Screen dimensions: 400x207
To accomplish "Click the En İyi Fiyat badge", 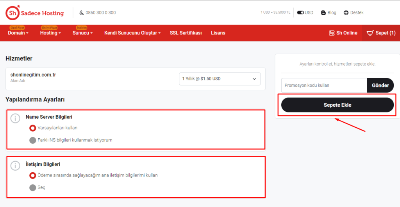I will (x=49, y=27).
